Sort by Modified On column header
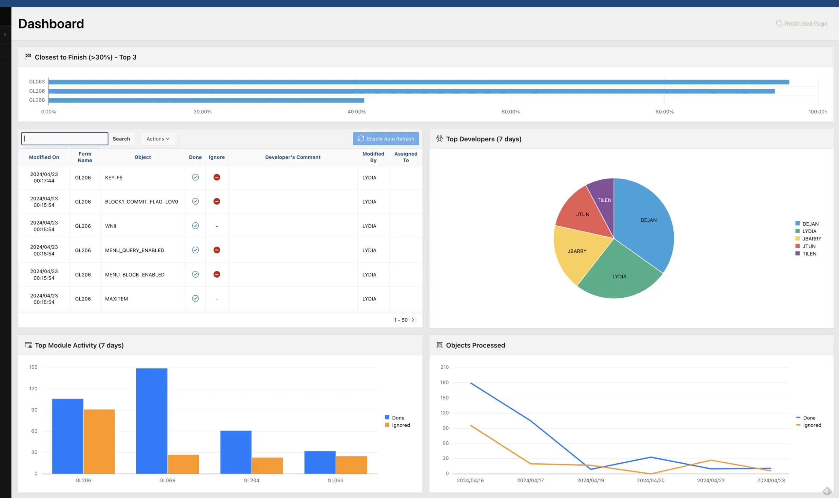 point(44,157)
